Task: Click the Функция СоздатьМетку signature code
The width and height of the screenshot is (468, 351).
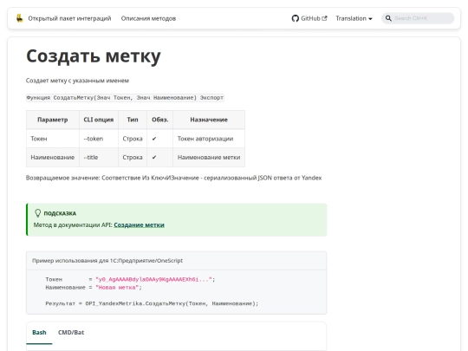Action: click(125, 98)
